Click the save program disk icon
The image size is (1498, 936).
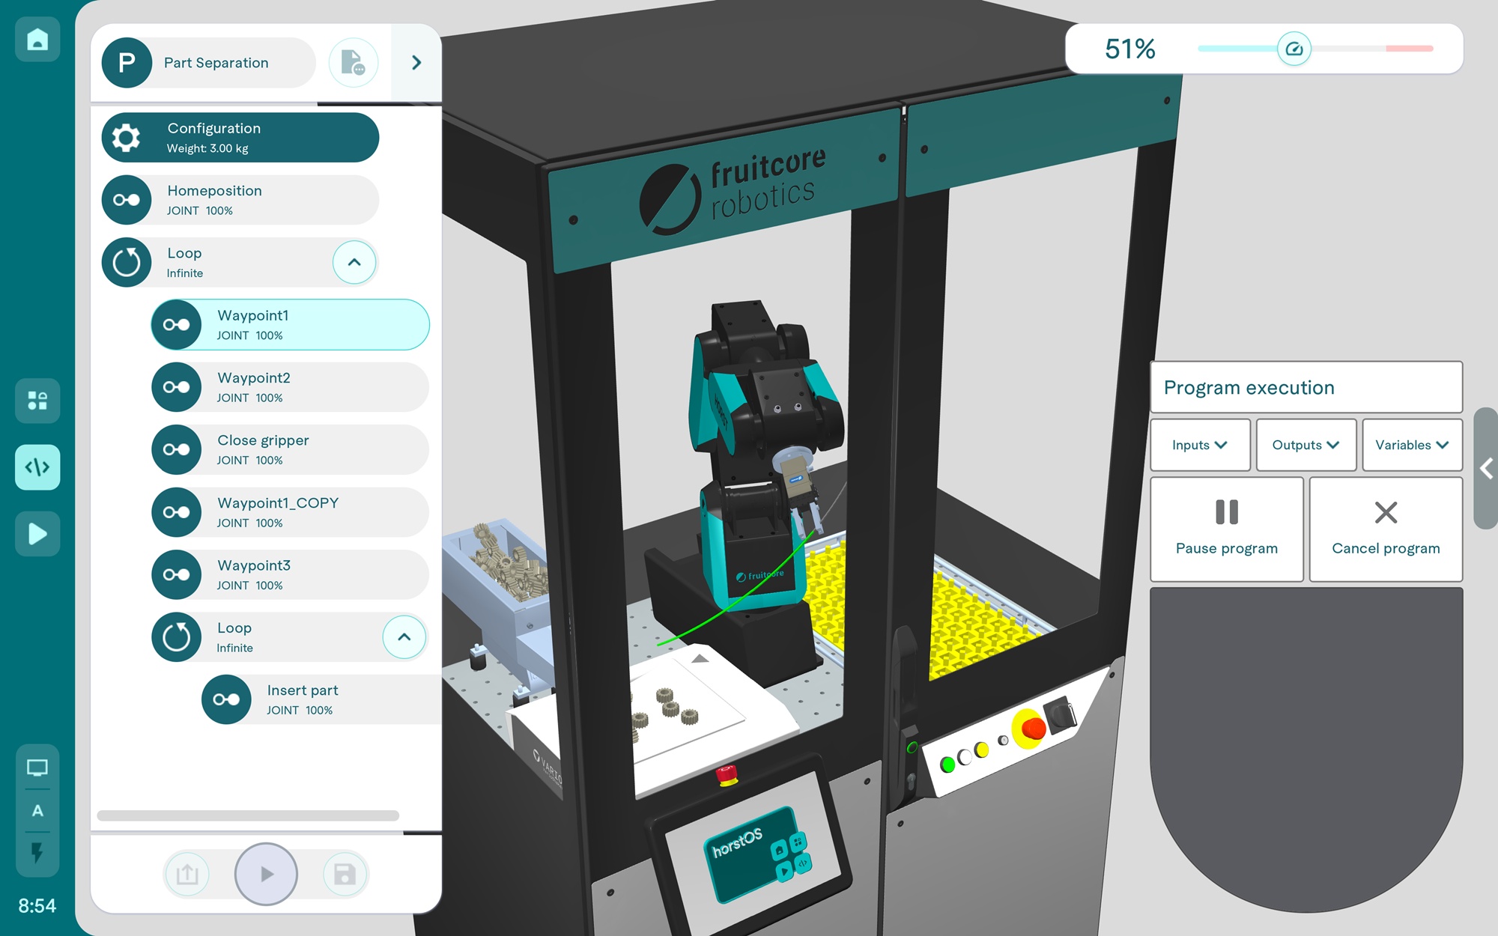tap(345, 874)
